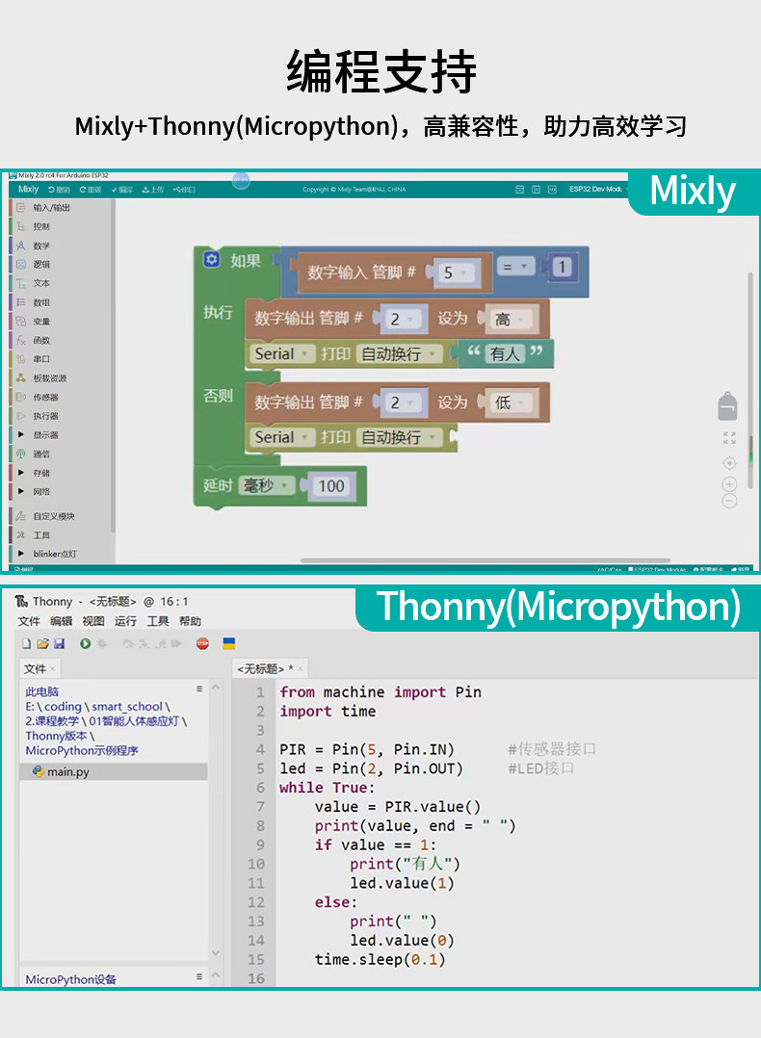Screen dimensions: 761x1038
Task: Open the pin 2 dropdown in the 执行 section
Action: [x=402, y=319]
